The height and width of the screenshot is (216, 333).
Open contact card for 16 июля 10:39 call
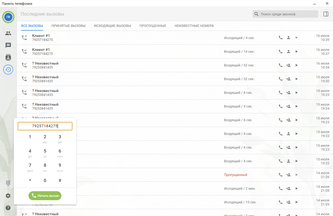click(289, 38)
